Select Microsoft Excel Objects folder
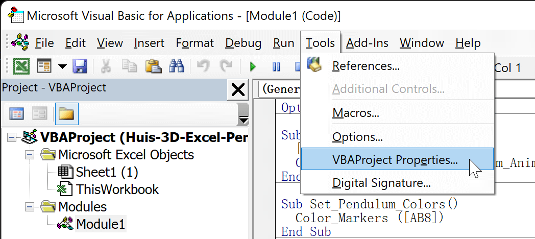Image resolution: width=535 pixels, height=239 pixels. tap(126, 155)
